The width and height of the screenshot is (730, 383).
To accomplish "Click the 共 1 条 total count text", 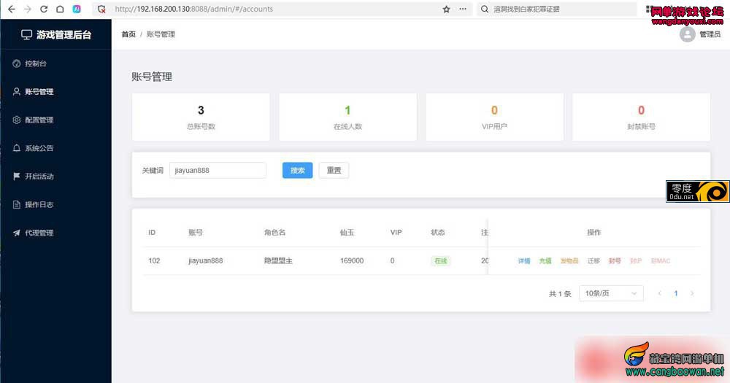I will [x=560, y=294].
